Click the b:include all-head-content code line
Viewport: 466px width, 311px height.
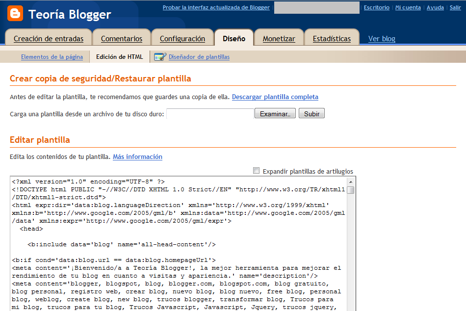pyautogui.click(x=122, y=244)
